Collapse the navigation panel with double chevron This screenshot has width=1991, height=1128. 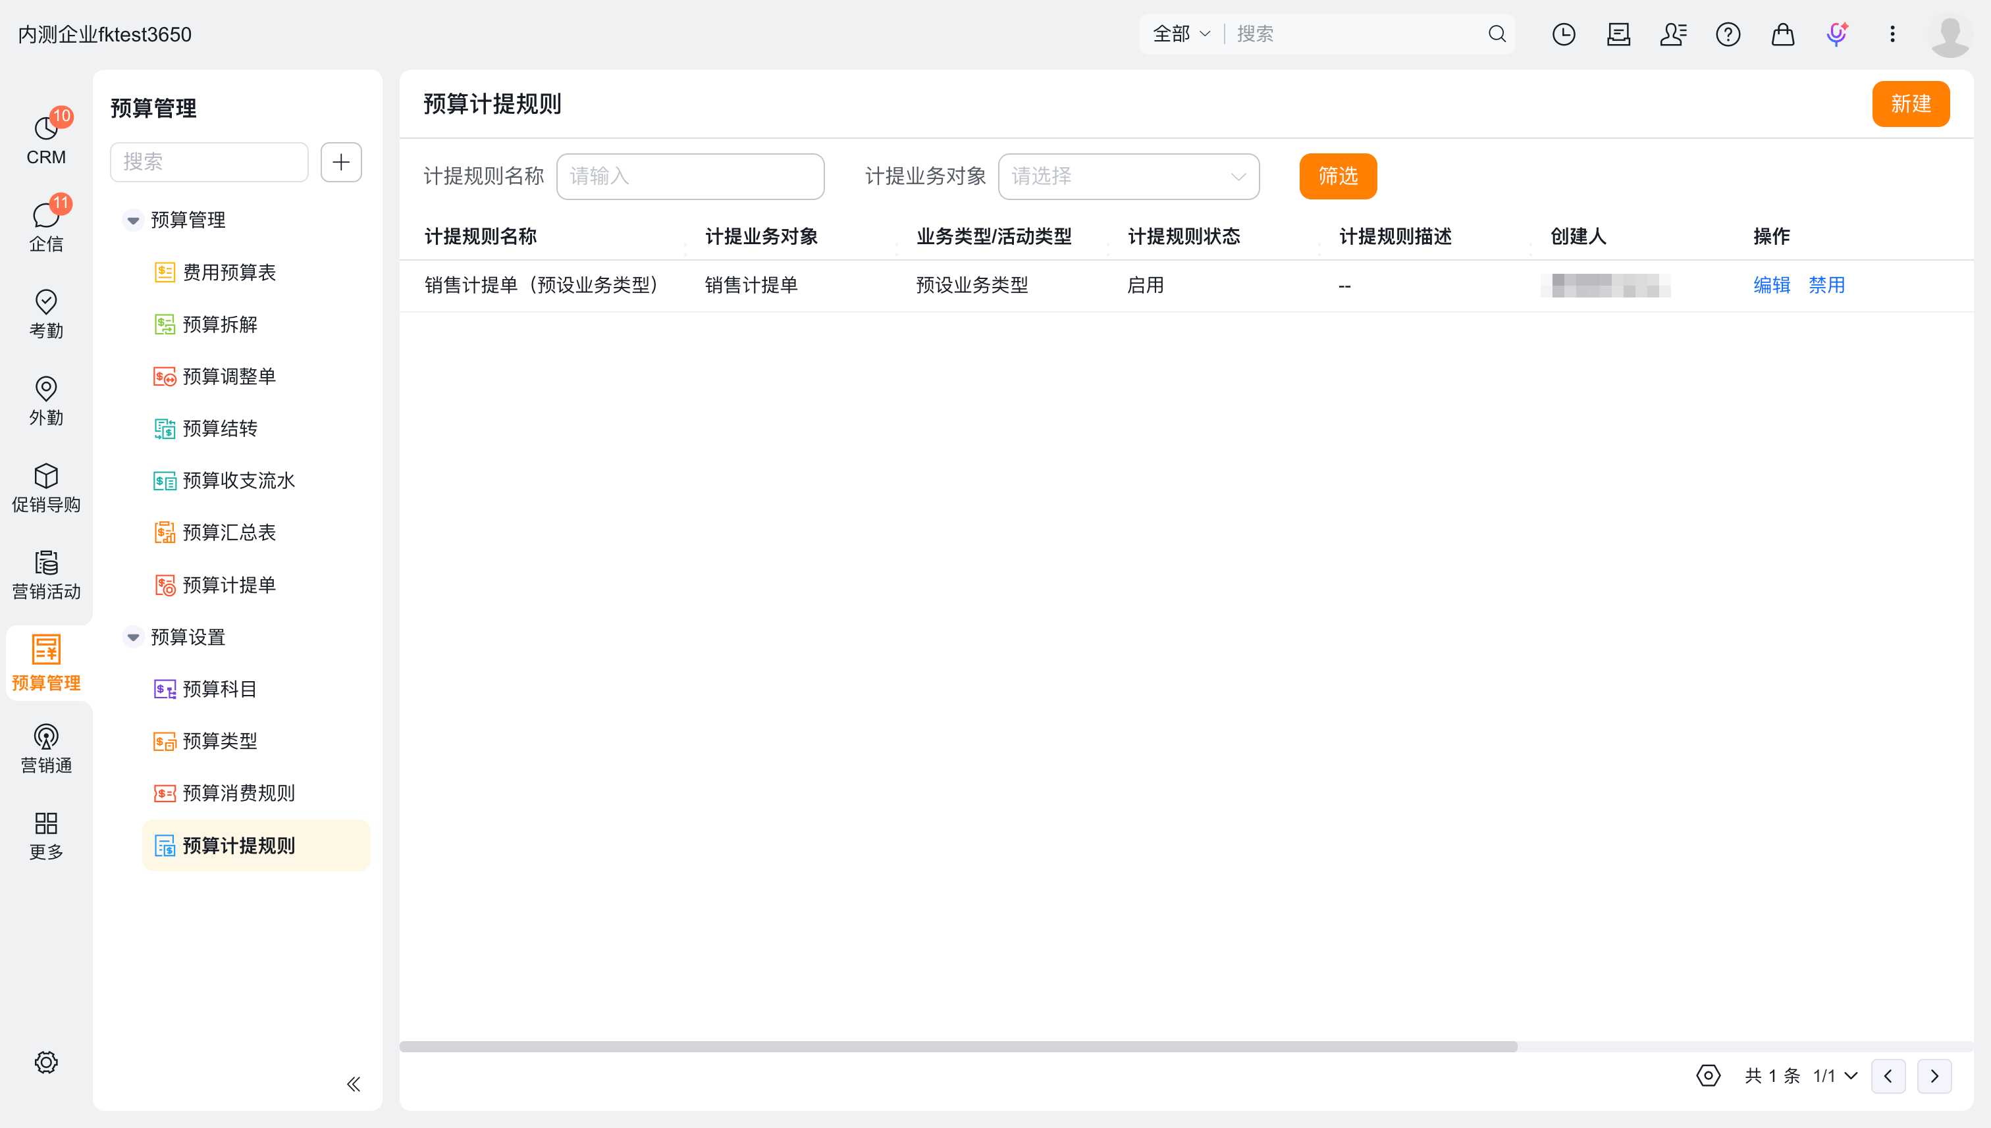coord(354,1084)
